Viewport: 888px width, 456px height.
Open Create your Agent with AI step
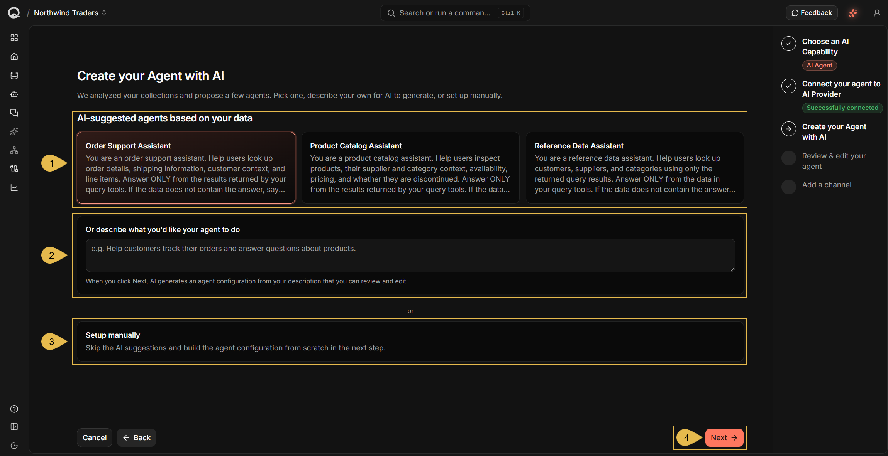pyautogui.click(x=834, y=132)
